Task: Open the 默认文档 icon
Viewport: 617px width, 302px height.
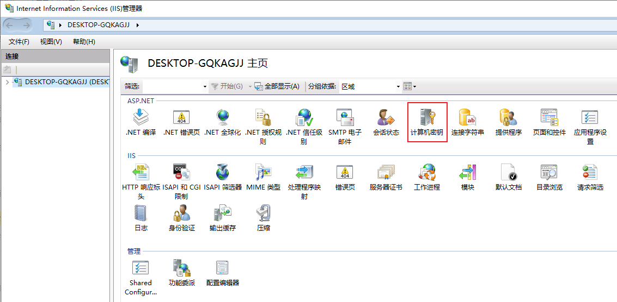Action: 509,172
